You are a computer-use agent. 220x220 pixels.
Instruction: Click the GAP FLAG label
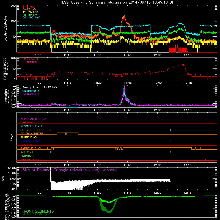coord(27,122)
